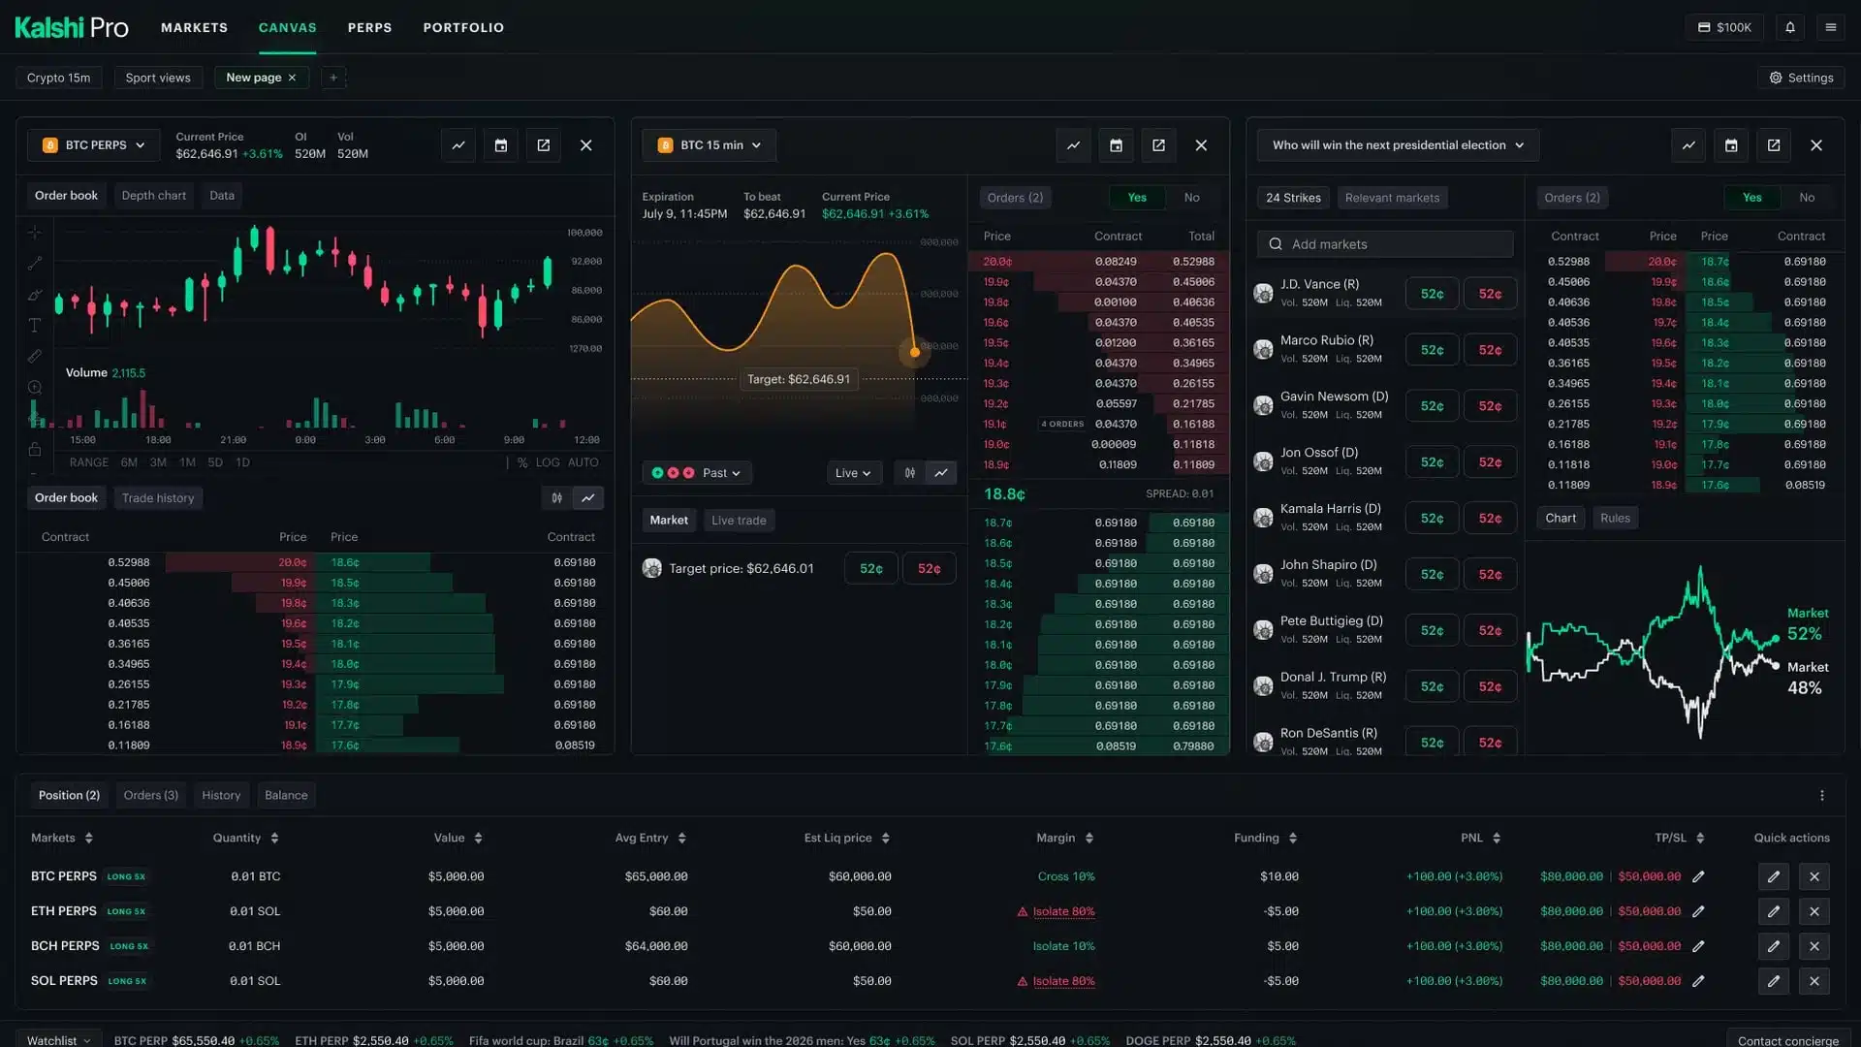Pop out the presidential election panel
Screen dimensions: 1861x1047
point(1774,145)
